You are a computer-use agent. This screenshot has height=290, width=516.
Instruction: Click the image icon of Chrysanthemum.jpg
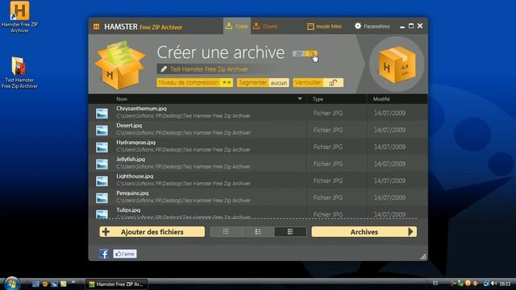[x=102, y=114]
